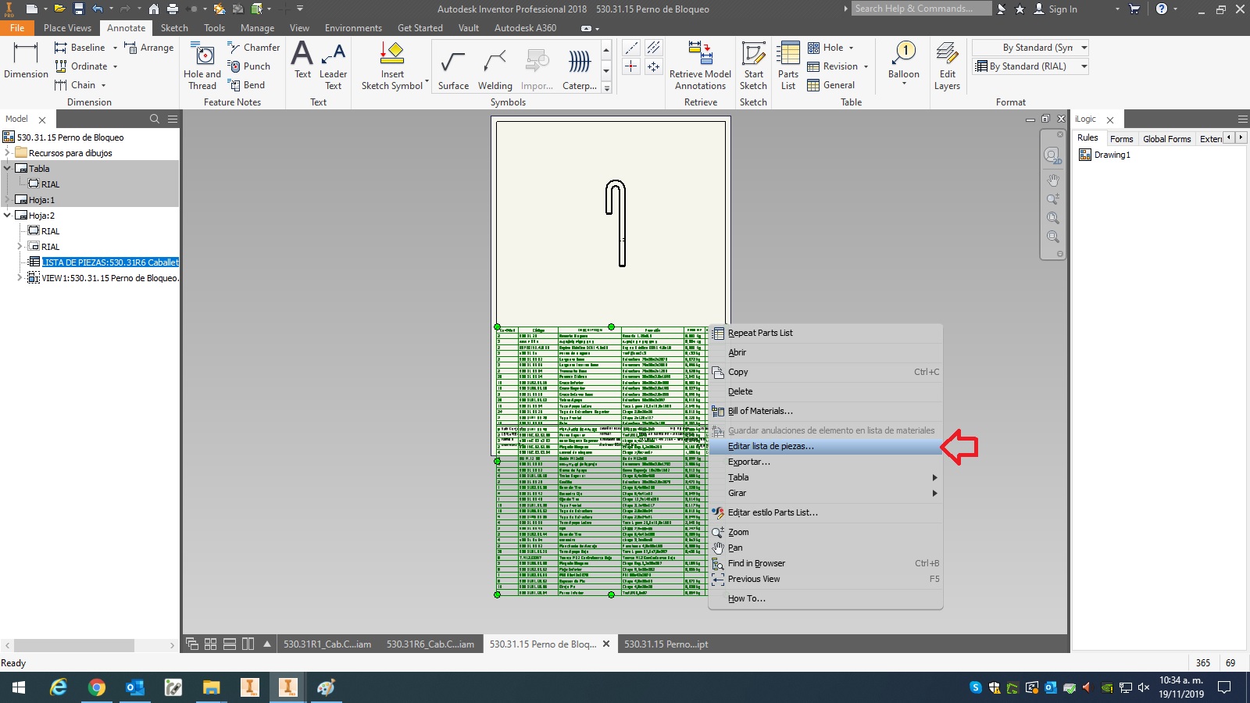The height and width of the screenshot is (703, 1250).
Task: Start a new Sketch
Action: coord(753,67)
